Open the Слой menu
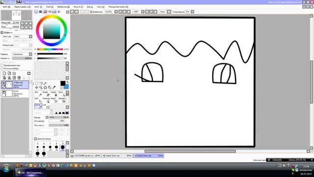The width and height of the screenshot is (314, 177). tap(50, 7)
